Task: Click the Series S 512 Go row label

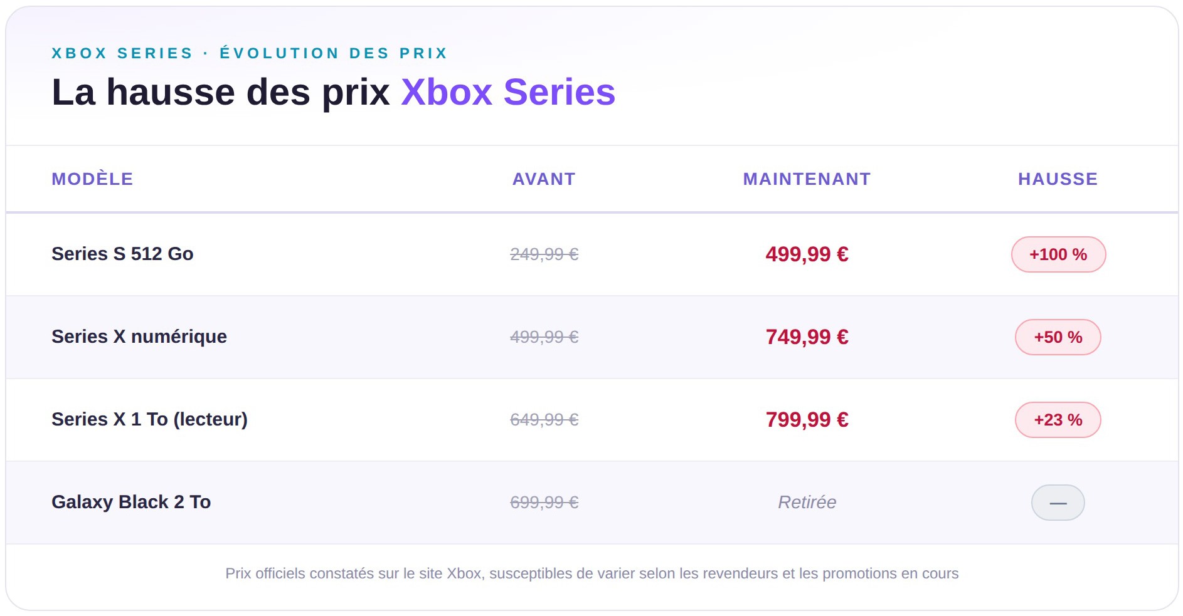Action: click(122, 254)
